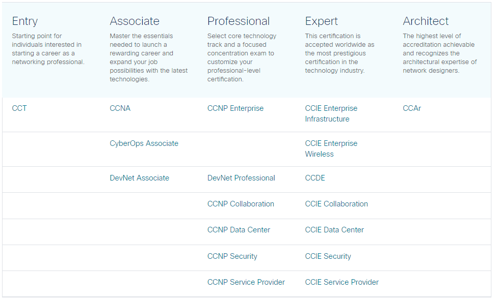Select CCIE Data Center link
Image resolution: width=496 pixels, height=300 pixels.
[x=334, y=230]
